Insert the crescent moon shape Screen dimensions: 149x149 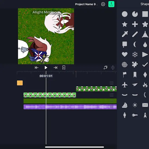pos(135,44)
